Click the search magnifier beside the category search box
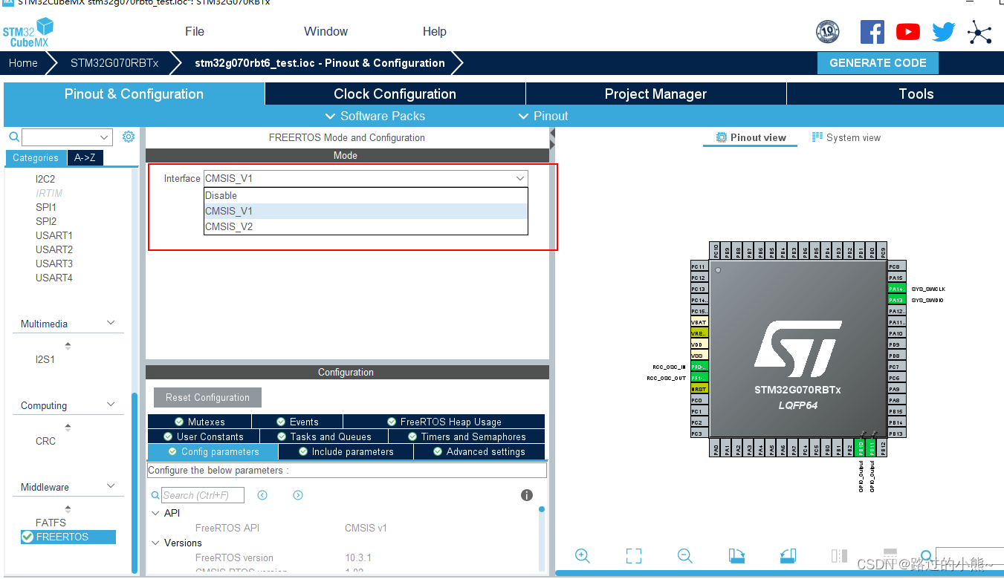Screen dimensions: 1004x579 click(13, 137)
